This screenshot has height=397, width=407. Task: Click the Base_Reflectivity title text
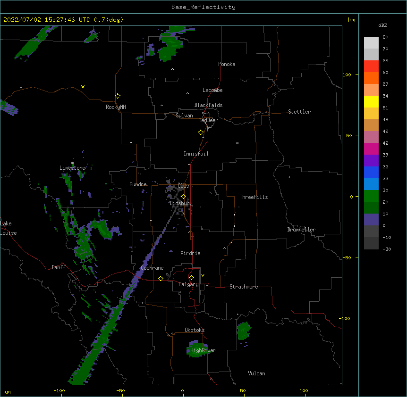[x=203, y=7]
